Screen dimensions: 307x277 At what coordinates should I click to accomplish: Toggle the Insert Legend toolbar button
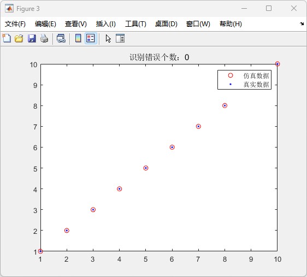91,38
